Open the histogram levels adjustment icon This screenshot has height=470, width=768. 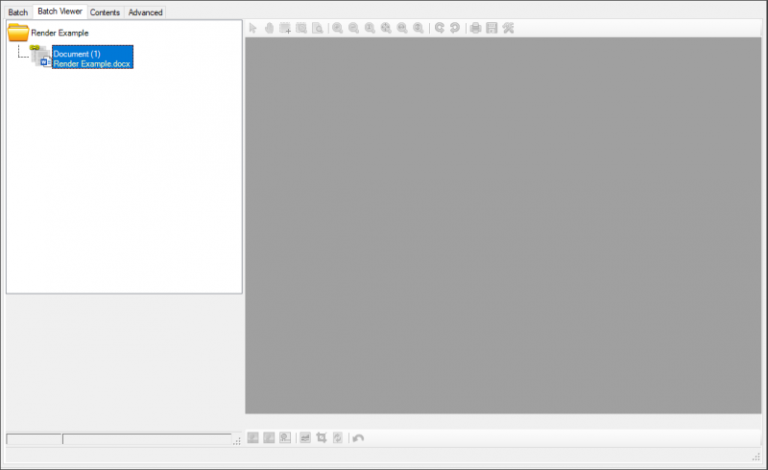click(x=305, y=437)
